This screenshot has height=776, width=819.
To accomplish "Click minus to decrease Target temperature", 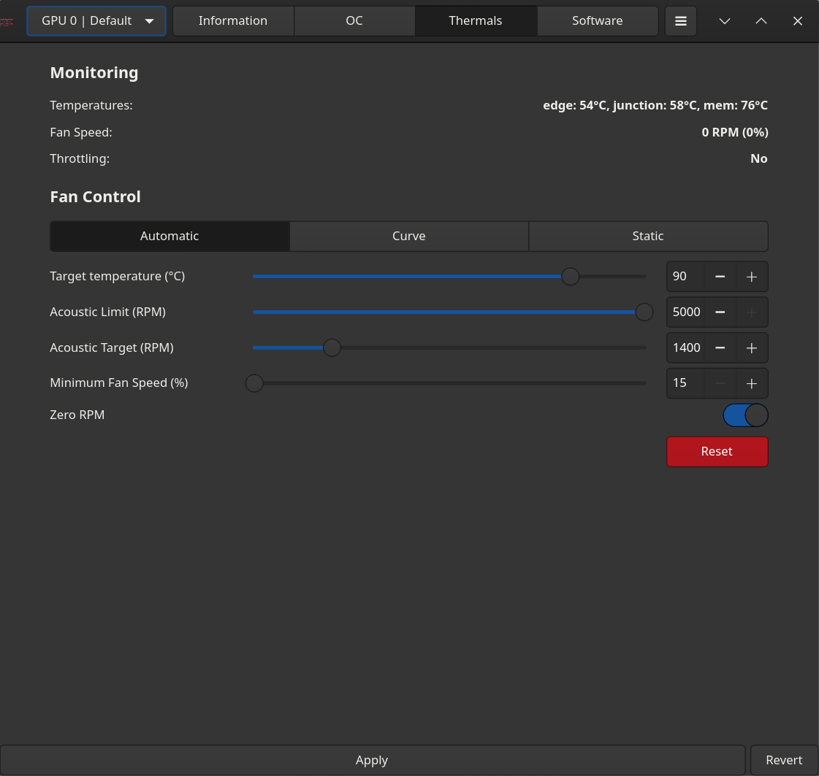I will [720, 277].
